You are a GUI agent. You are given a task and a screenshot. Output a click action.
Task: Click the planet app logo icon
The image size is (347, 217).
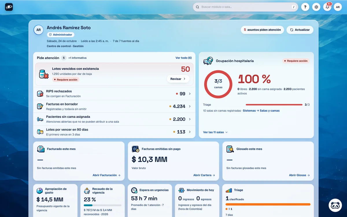[9, 7]
